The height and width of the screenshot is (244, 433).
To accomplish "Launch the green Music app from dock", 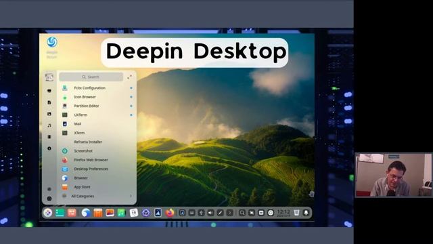I will (122, 213).
